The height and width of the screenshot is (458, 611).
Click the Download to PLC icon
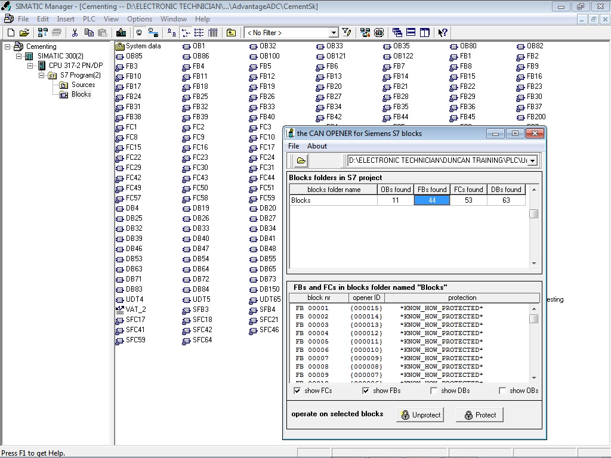point(121,33)
